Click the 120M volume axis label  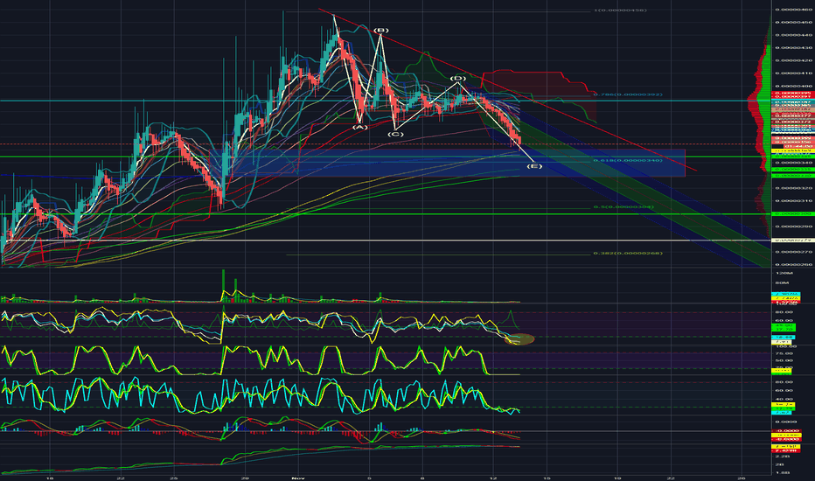coord(784,273)
